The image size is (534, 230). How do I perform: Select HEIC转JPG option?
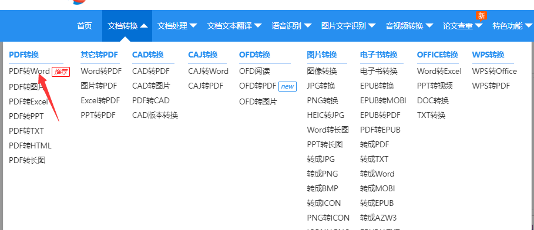click(325, 116)
